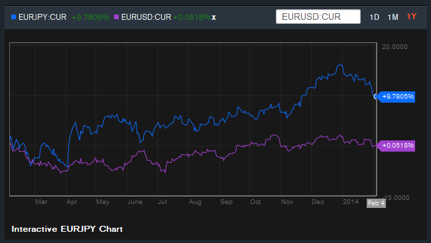
Task: Click the 20.0000 y-axis value
Action: [395, 46]
